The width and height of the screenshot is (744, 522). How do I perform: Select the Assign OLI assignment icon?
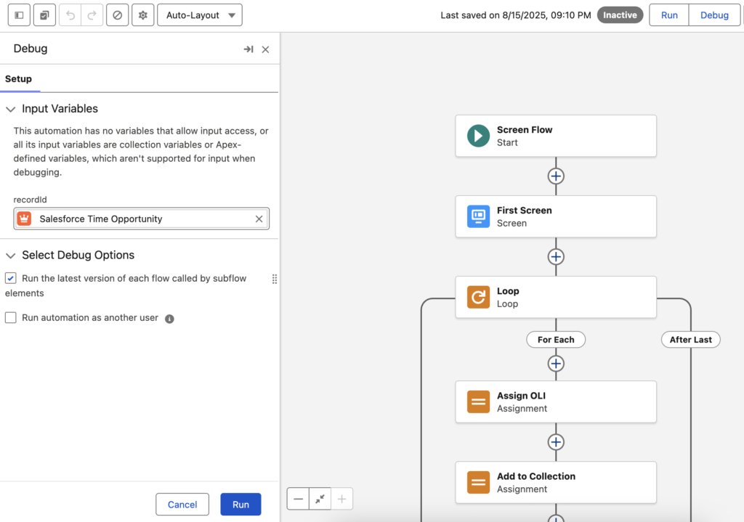[478, 402]
